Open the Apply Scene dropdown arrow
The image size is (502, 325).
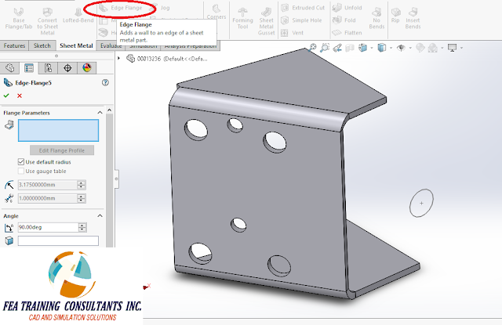tap(442, 48)
